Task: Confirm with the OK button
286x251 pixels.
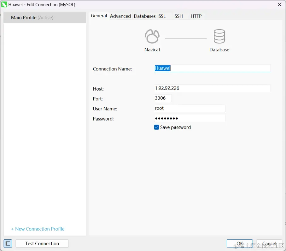Action: coord(240,243)
